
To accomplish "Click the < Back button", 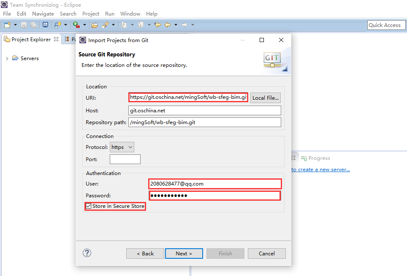I will 145,254.
